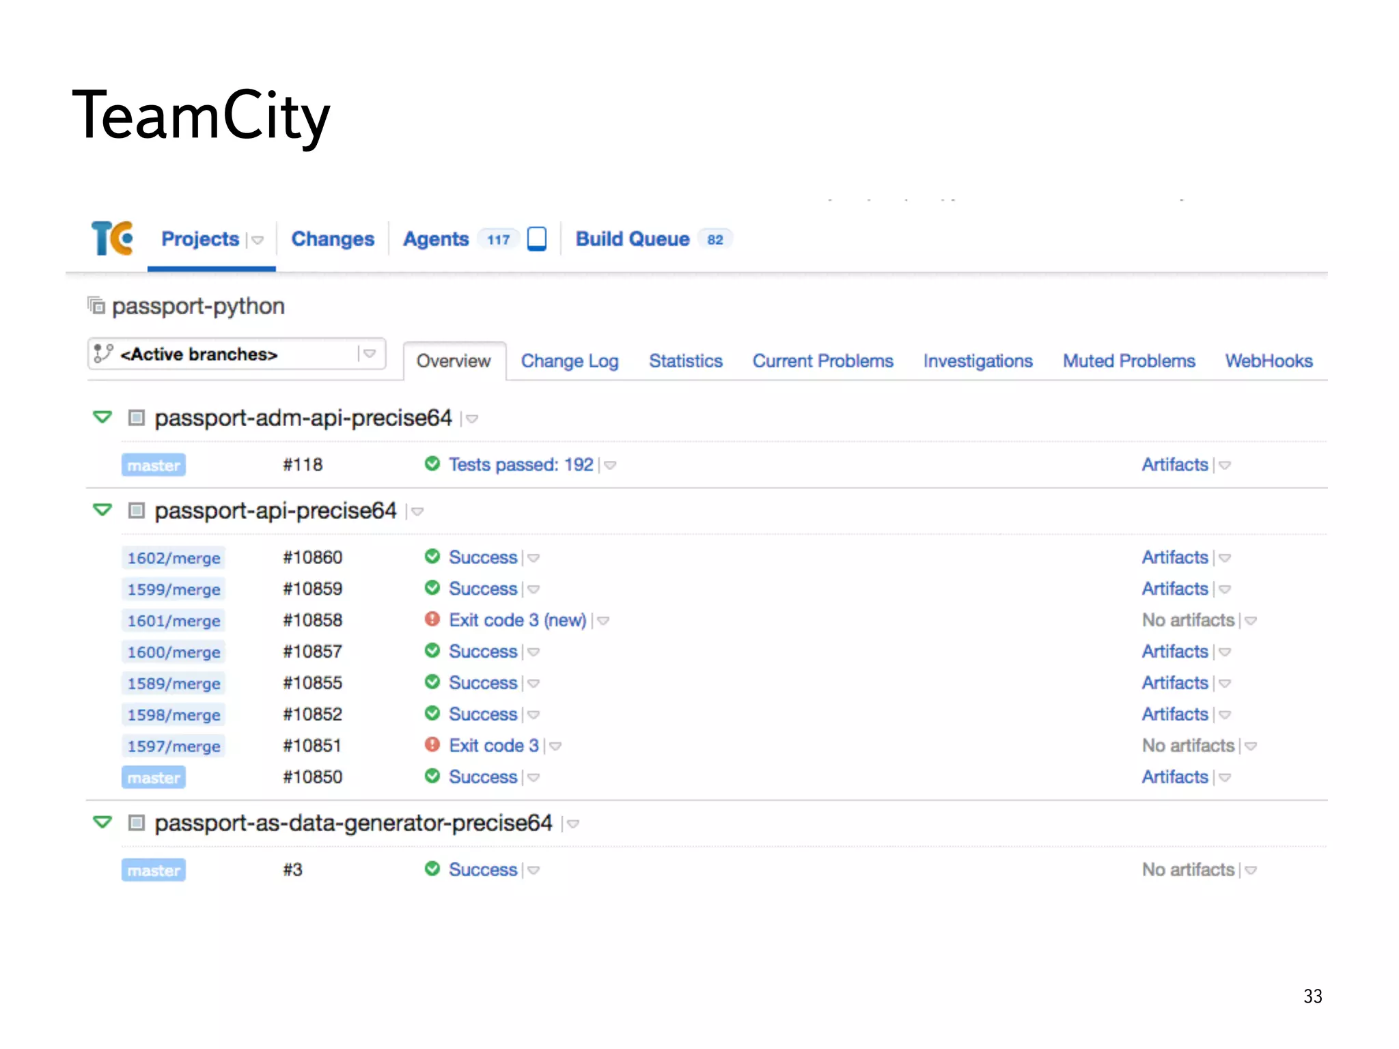Open Success link for build #3

(x=483, y=870)
